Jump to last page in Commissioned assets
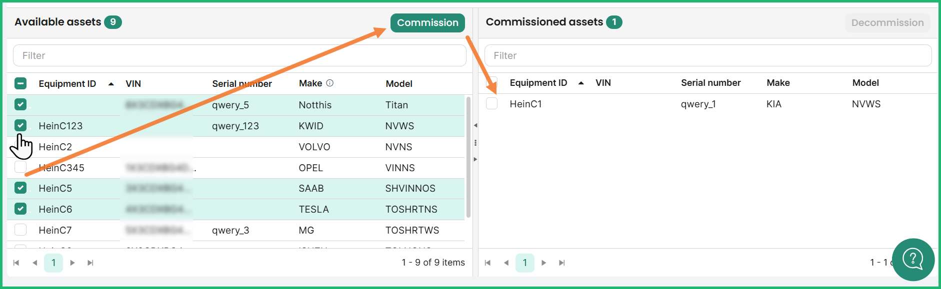The width and height of the screenshot is (941, 289). (x=562, y=263)
